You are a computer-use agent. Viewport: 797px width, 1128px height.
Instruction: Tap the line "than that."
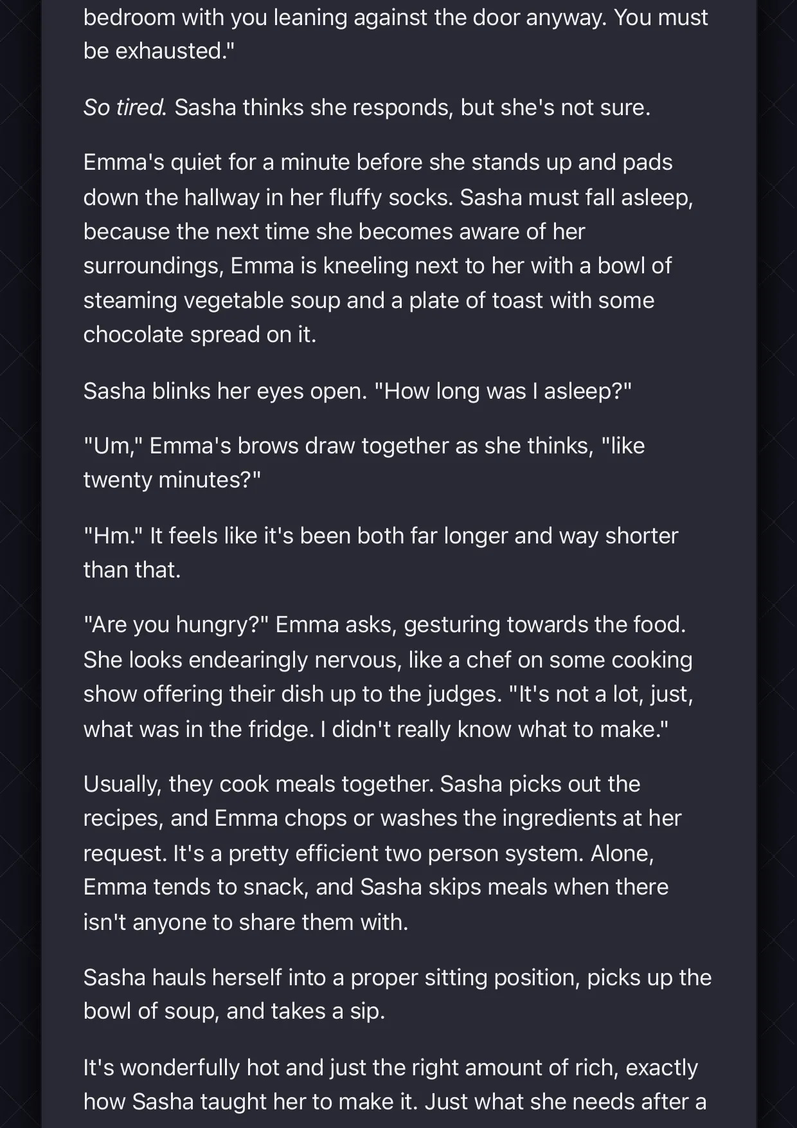click(x=132, y=570)
